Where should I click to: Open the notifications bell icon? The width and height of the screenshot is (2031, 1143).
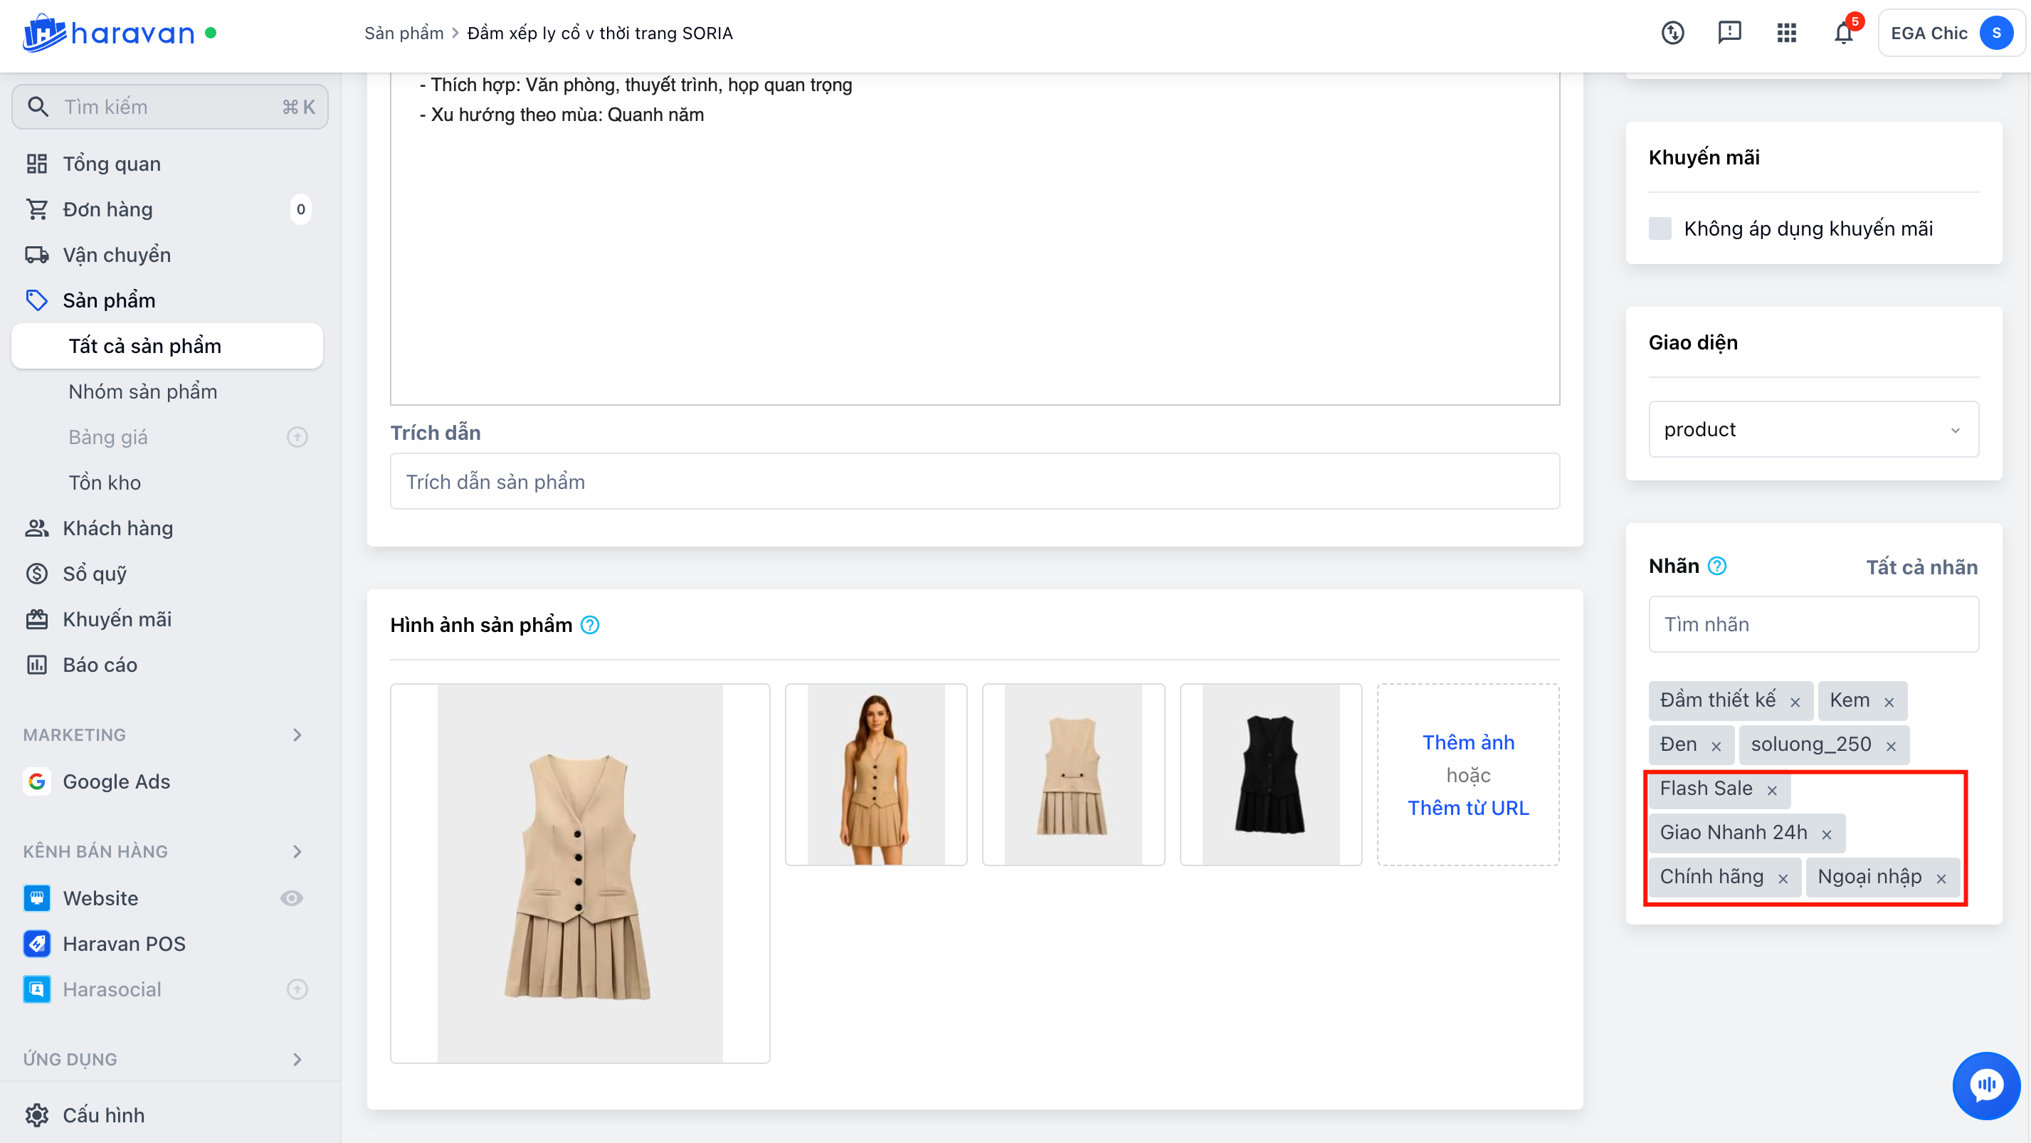pyautogui.click(x=1842, y=33)
